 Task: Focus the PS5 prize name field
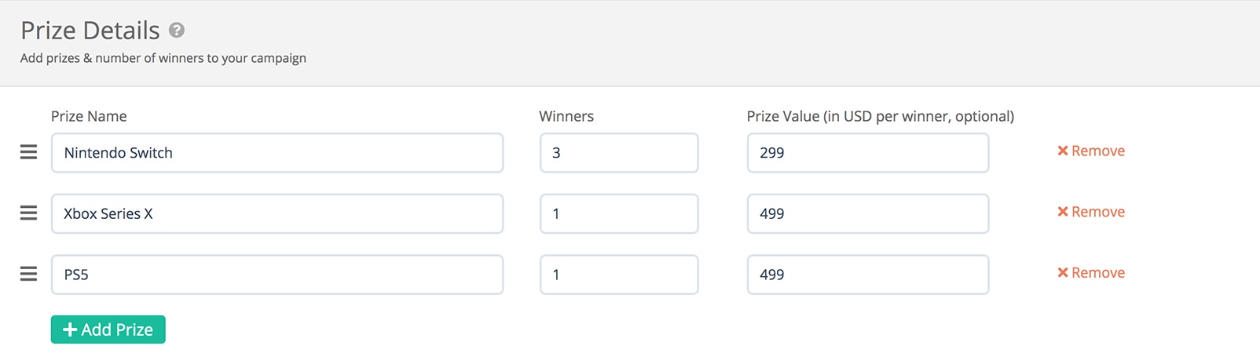(277, 275)
